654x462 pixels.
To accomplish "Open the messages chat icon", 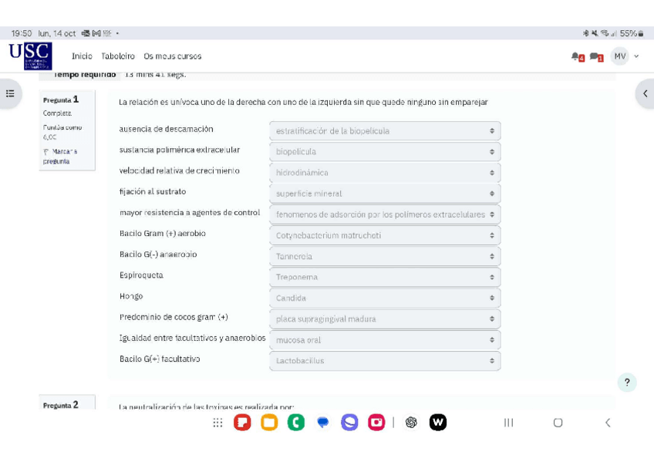I will click(595, 56).
